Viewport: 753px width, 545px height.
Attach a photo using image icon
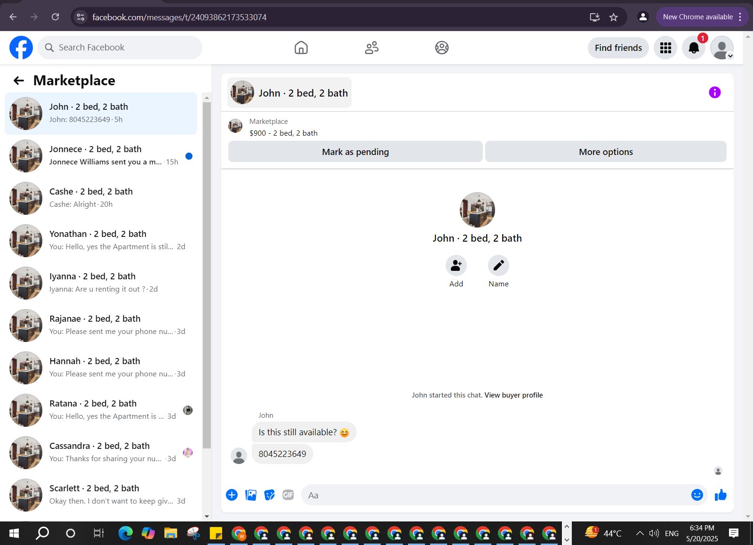(x=251, y=495)
